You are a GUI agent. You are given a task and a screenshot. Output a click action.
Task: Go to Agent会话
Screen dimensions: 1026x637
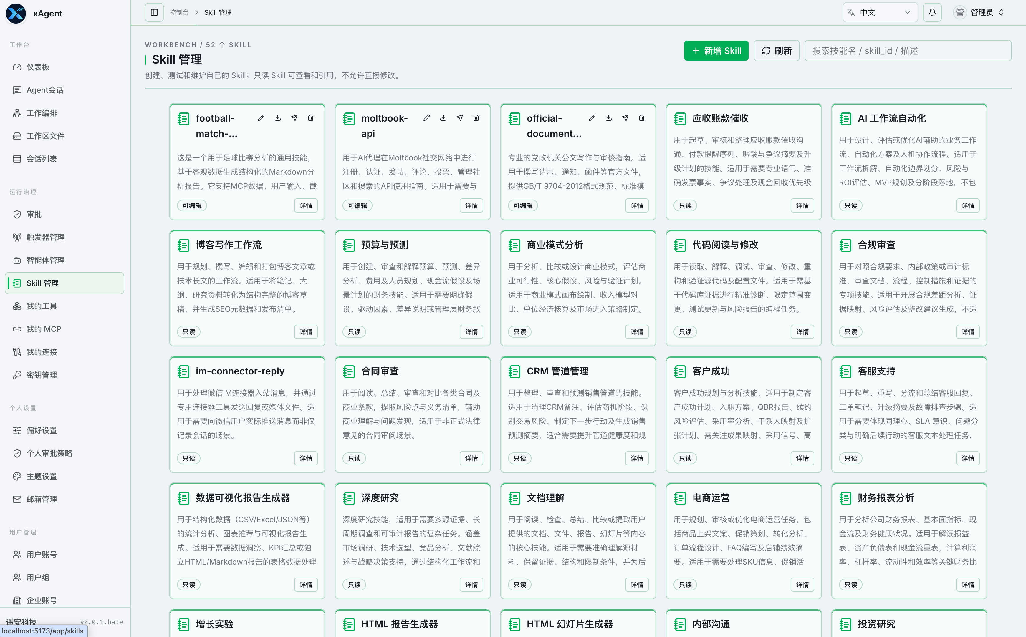tap(64, 90)
